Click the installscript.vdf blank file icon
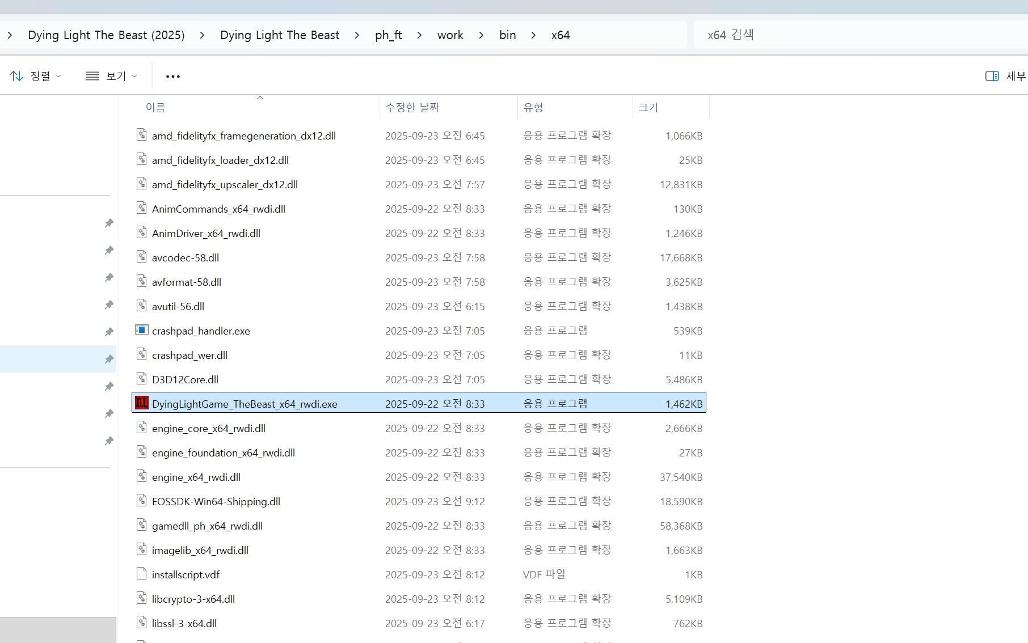The image size is (1028, 643). 141,574
